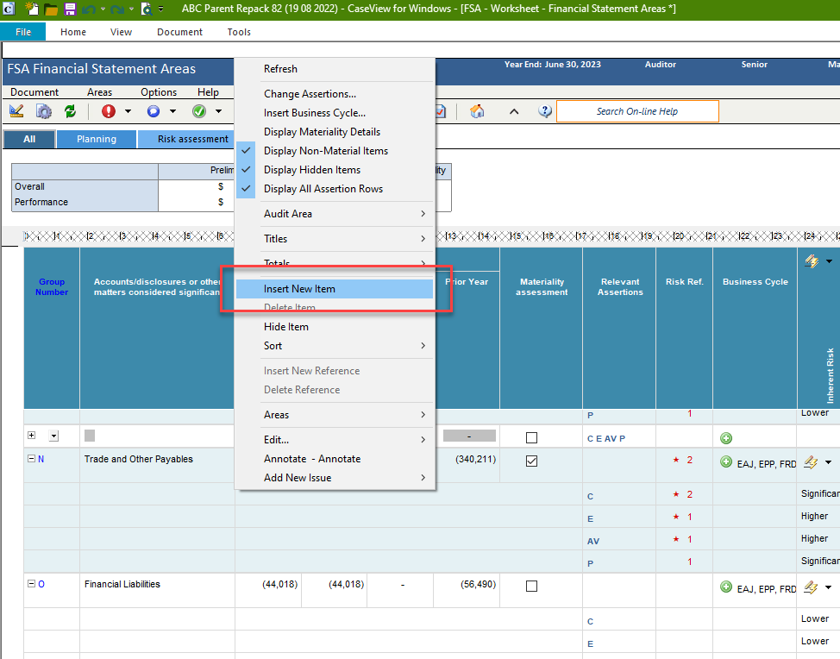Expand the Areas submenu in context menu
The height and width of the screenshot is (659, 840).
335,415
